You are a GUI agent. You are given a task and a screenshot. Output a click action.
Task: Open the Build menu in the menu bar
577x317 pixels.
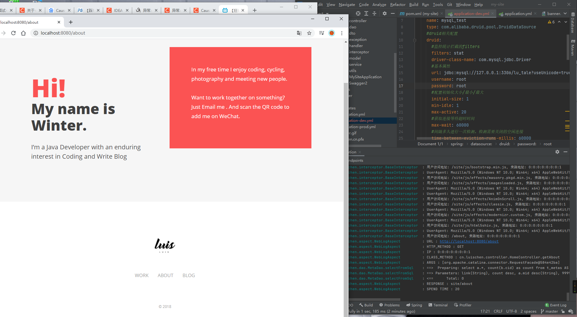point(414,5)
